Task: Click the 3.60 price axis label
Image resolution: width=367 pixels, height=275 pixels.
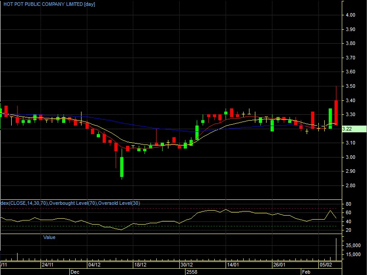Action: coord(350,72)
